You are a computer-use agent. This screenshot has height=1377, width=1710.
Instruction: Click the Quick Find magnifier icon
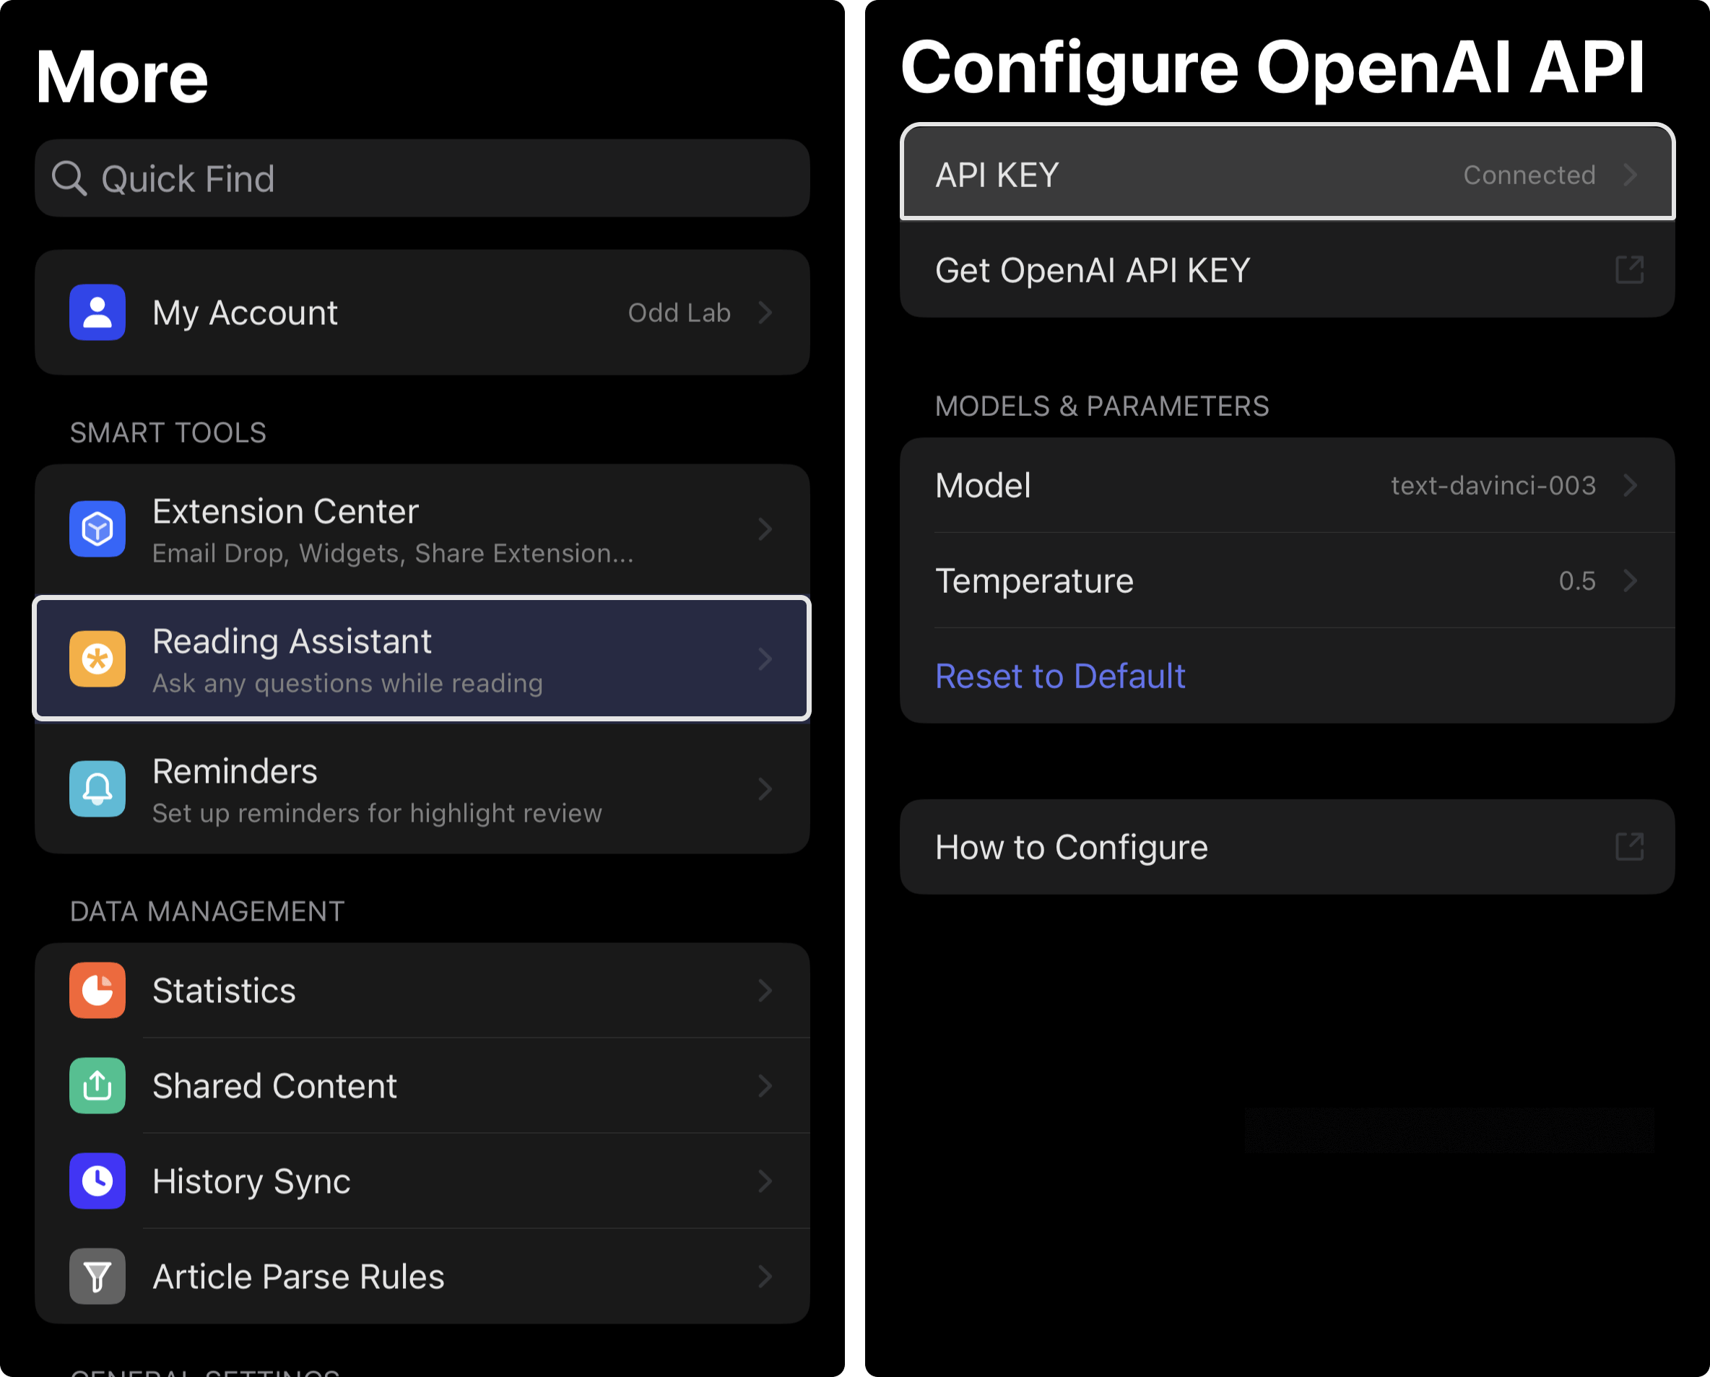pos(69,178)
